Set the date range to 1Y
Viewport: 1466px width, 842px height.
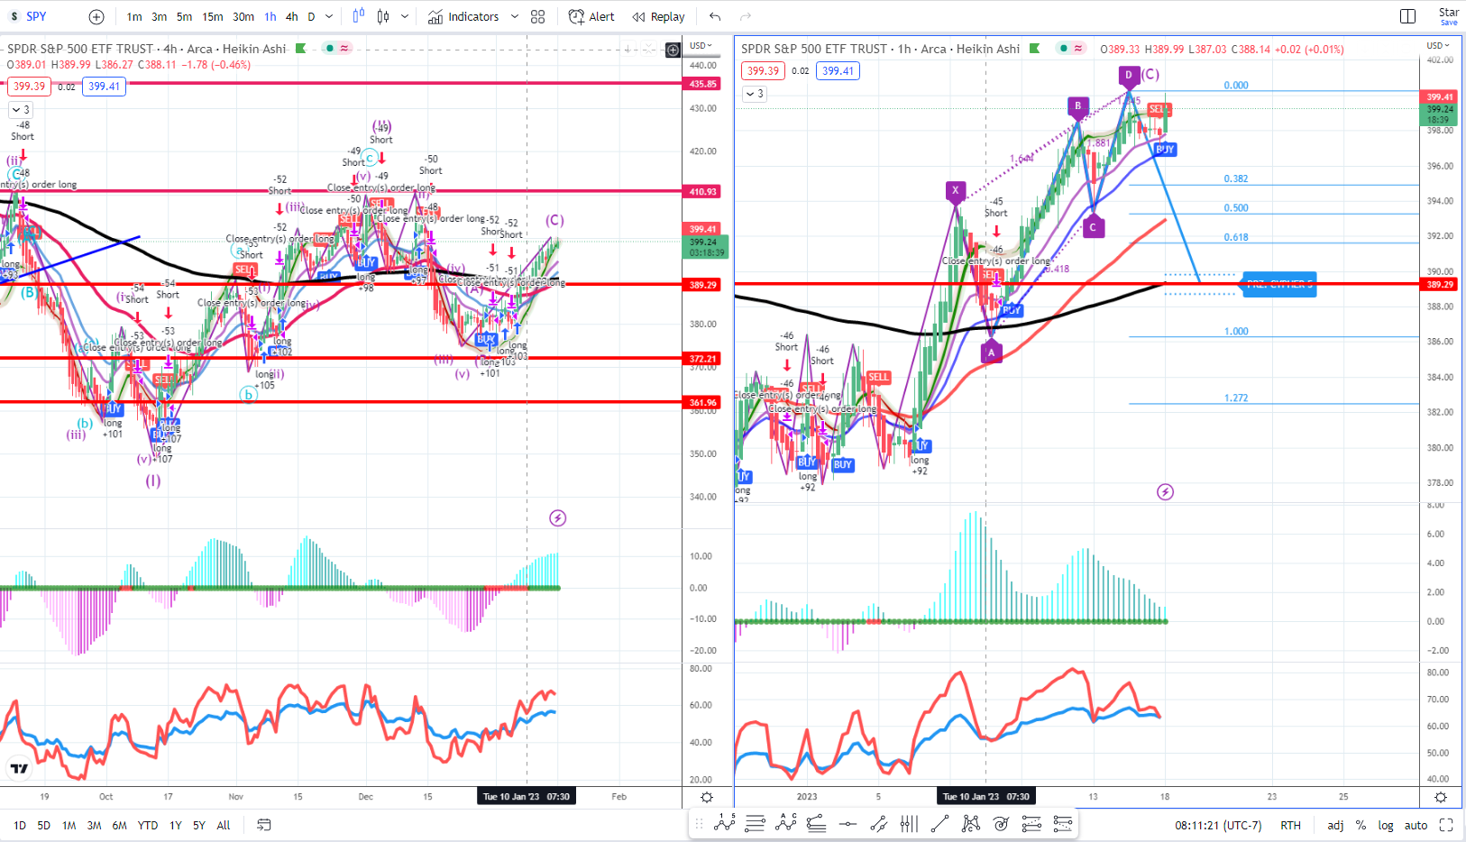176,825
